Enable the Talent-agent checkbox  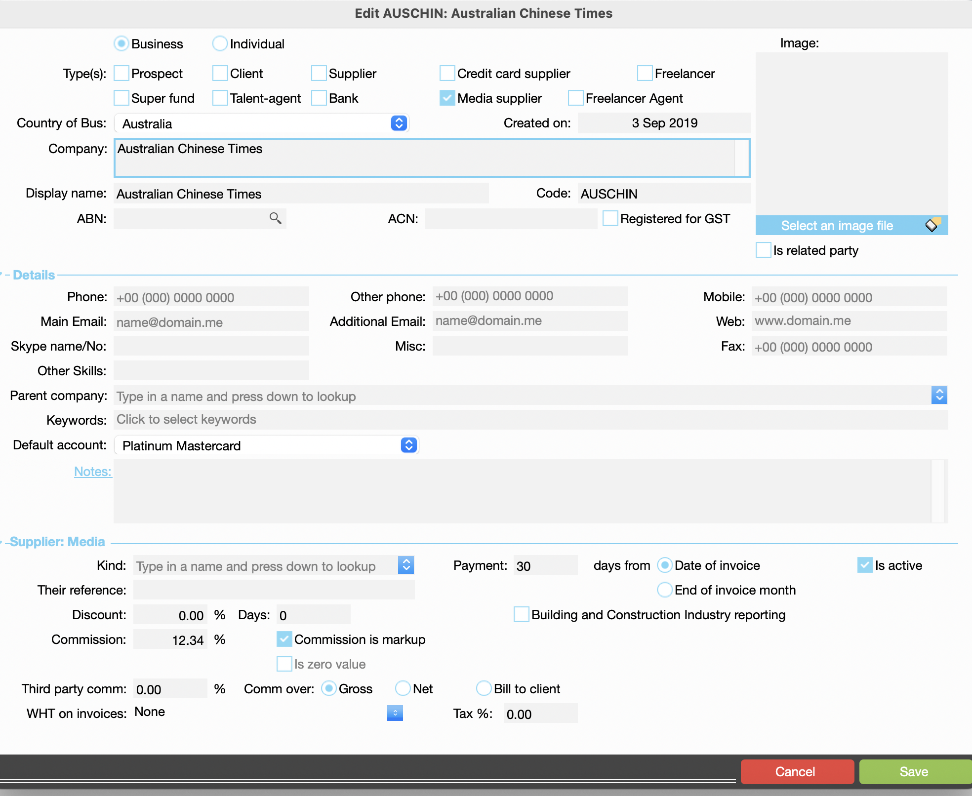[220, 98]
